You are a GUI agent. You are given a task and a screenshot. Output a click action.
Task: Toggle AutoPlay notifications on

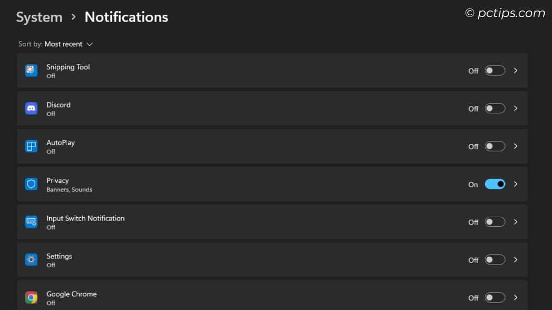coord(494,146)
